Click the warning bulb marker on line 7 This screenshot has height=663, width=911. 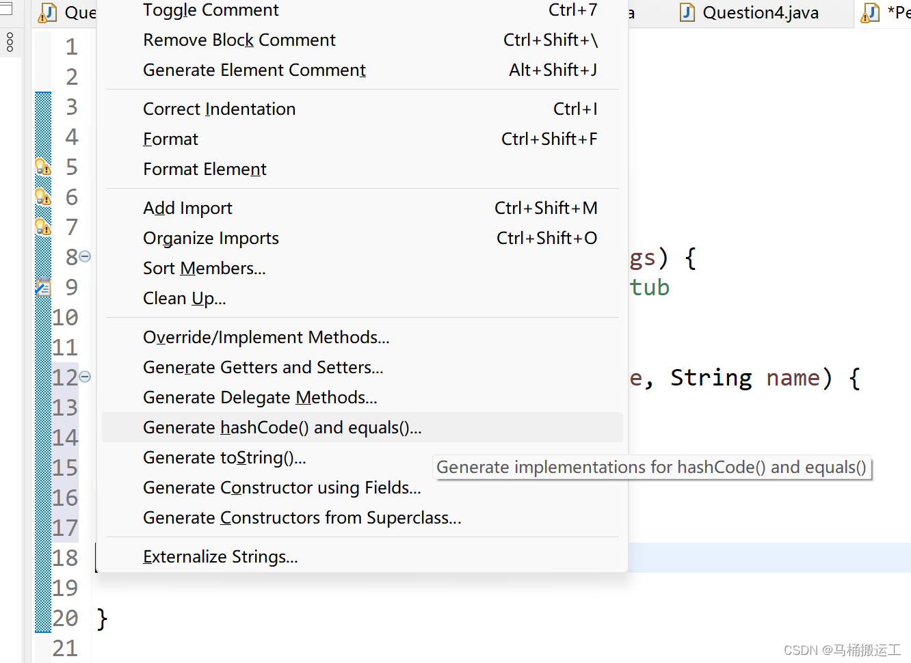(43, 227)
